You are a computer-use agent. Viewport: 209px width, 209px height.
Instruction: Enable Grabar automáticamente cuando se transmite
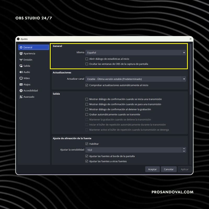(87, 114)
